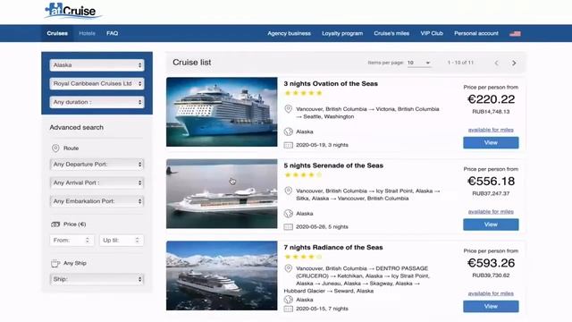Click the €556.18 price

[491, 181]
